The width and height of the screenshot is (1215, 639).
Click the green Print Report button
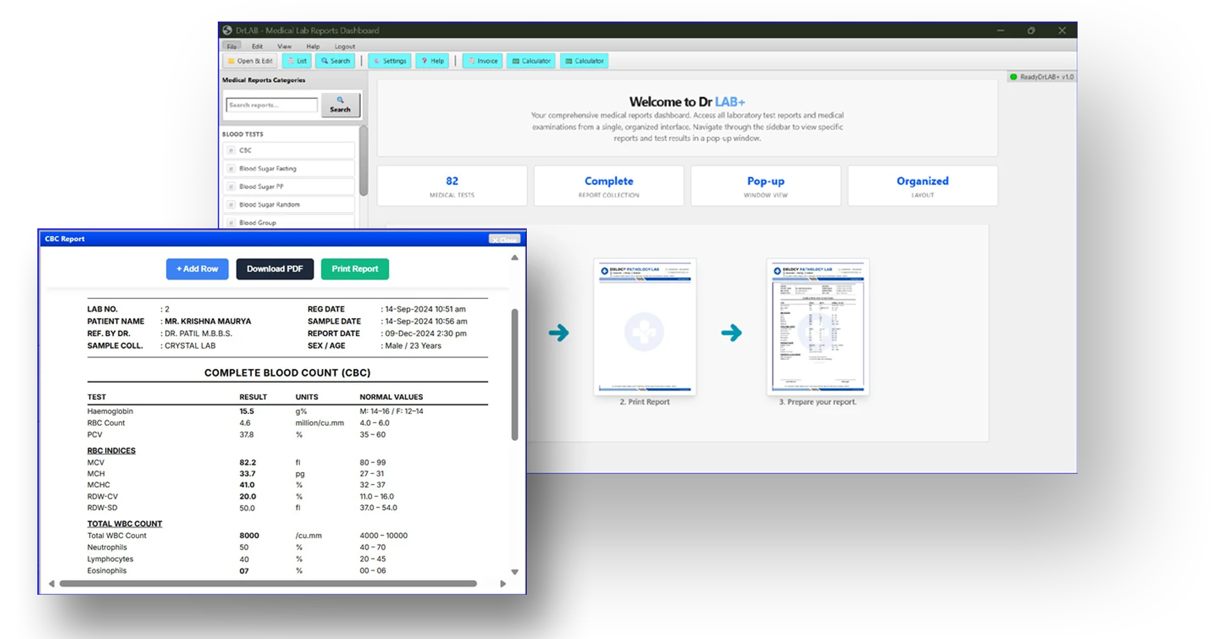[355, 269]
